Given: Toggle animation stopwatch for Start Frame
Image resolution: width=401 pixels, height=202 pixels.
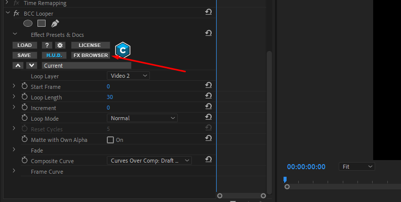Looking at the screenshot, I should point(24,86).
